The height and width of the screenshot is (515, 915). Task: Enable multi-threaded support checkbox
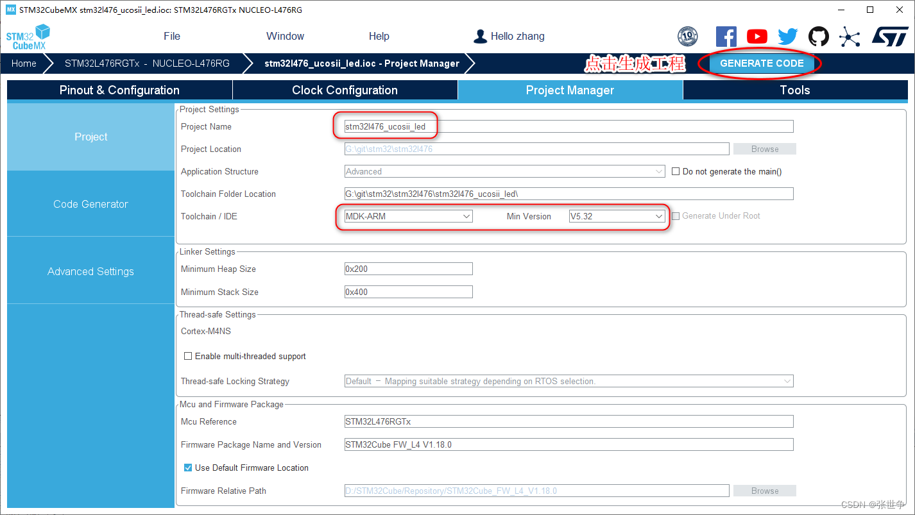[188, 356]
